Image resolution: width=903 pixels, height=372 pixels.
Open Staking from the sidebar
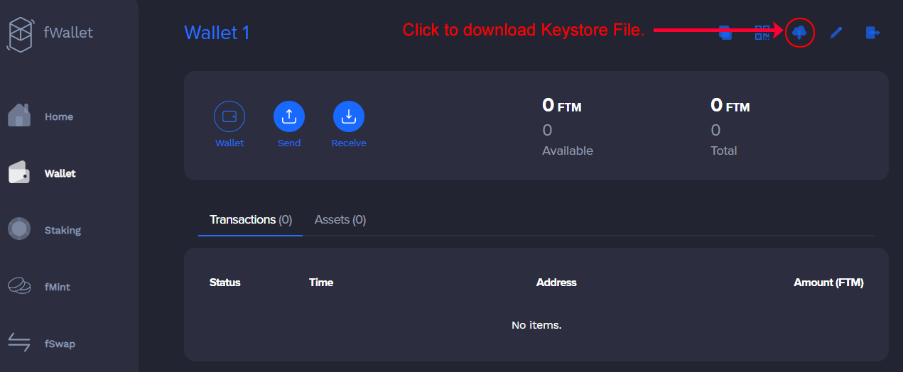pos(44,230)
